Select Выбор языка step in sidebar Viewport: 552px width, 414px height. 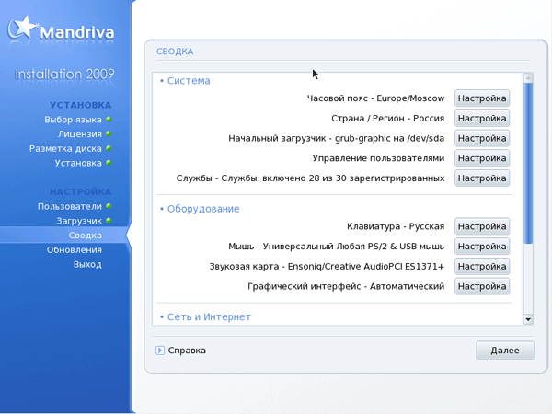[x=73, y=120]
